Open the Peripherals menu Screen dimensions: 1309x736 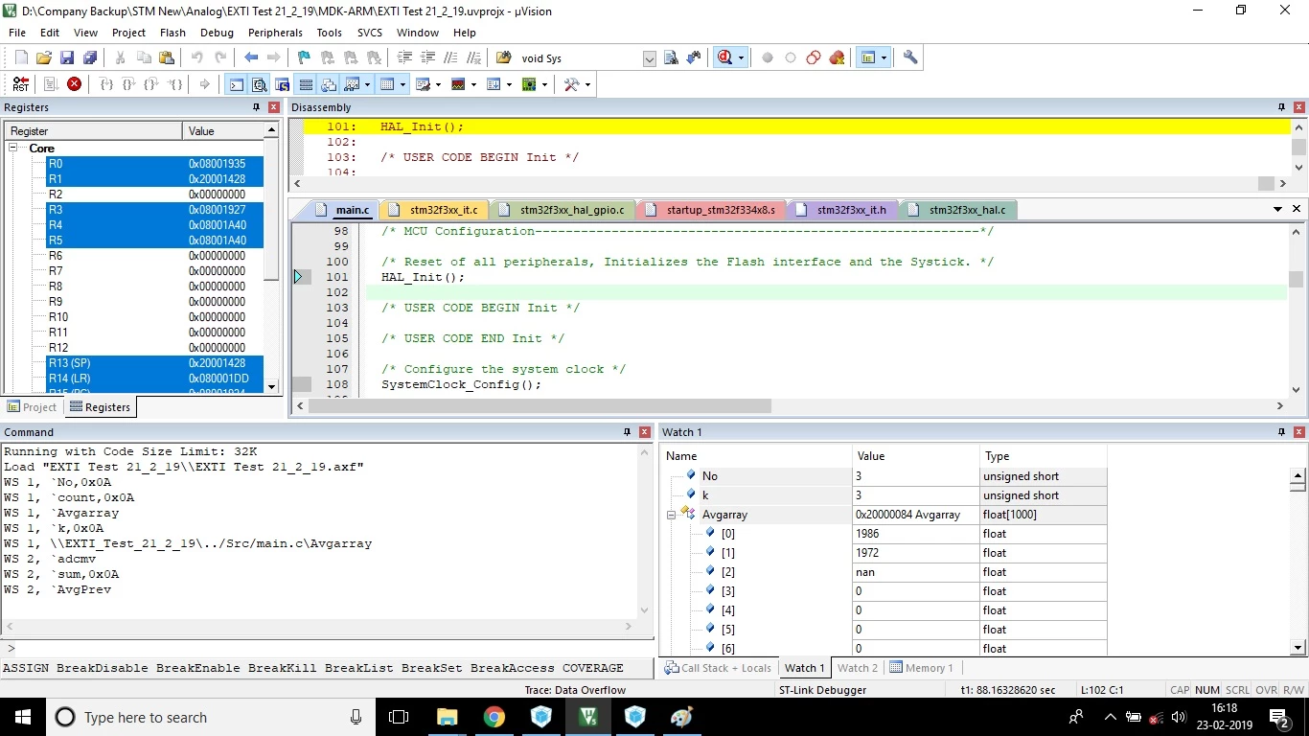[275, 33]
